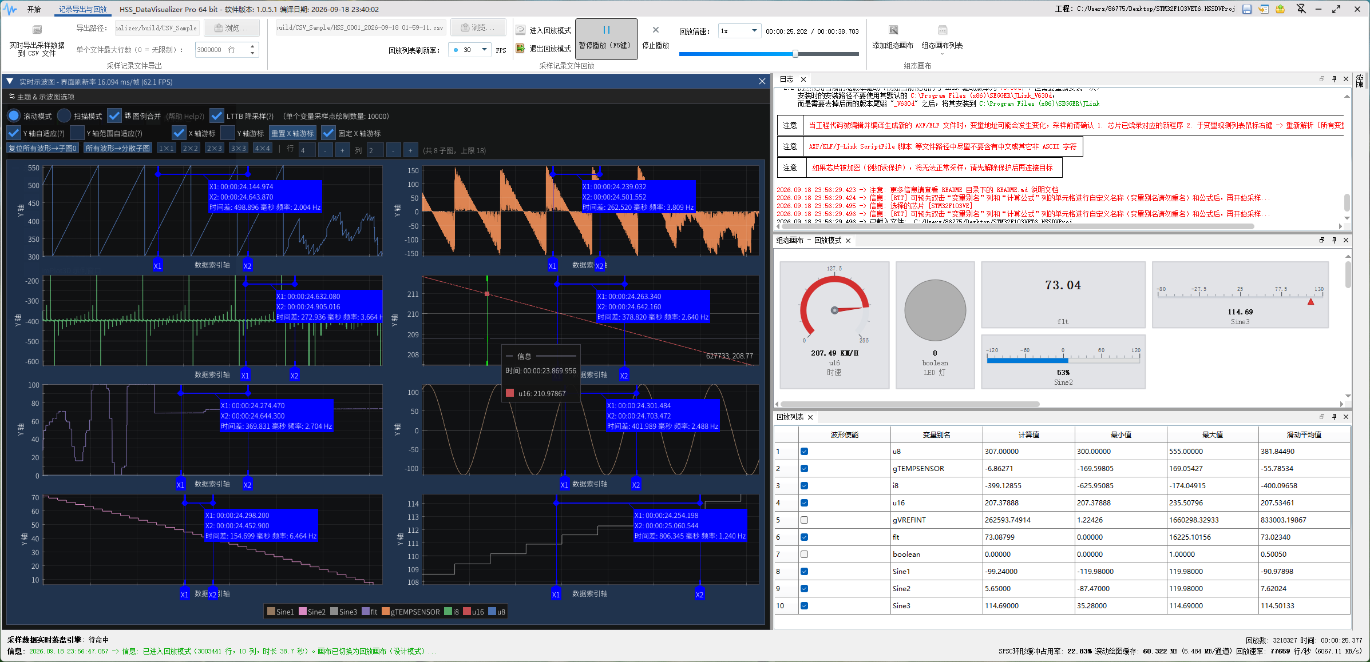Toggle X 轴游标 checkbox
This screenshot has width=1370, height=662.
(179, 133)
